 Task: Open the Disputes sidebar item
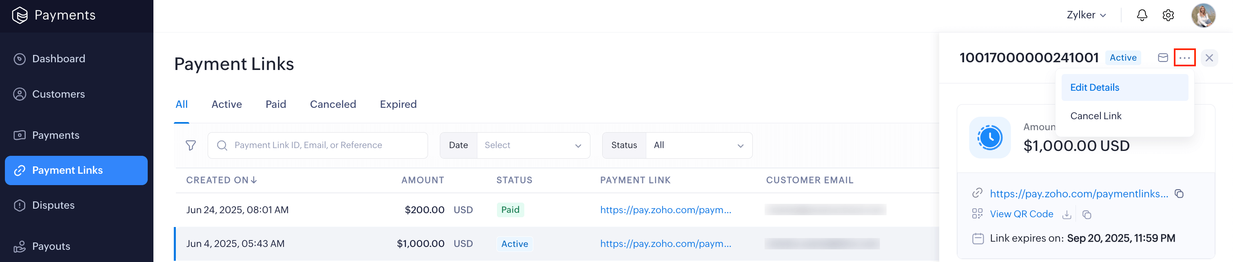pos(53,205)
